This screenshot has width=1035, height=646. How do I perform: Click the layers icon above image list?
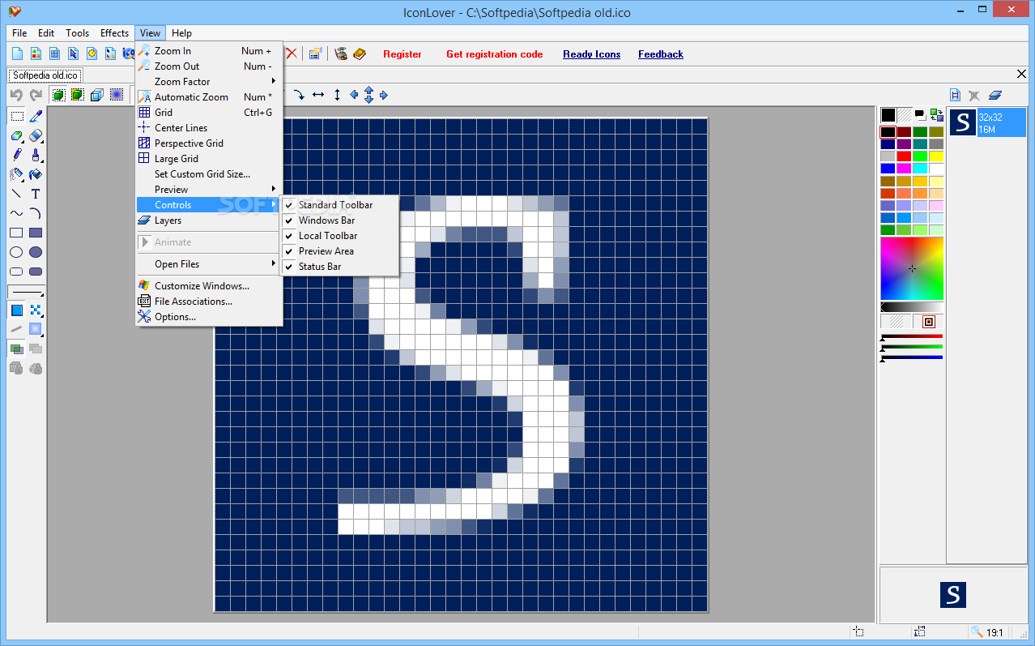[995, 95]
